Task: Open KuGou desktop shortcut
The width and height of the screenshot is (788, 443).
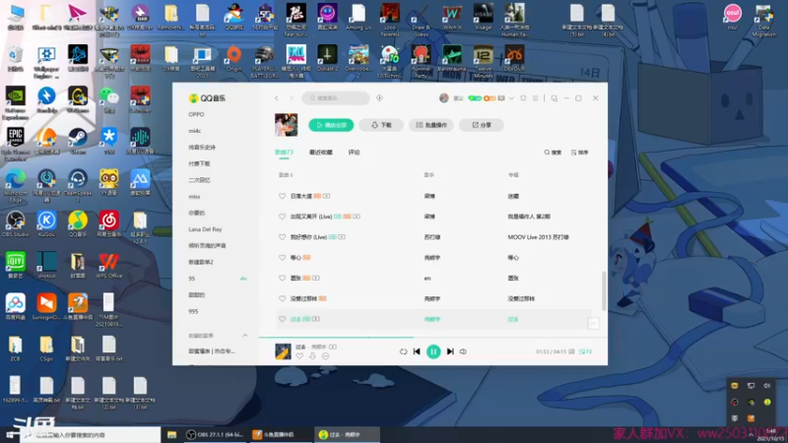Action: [46, 224]
